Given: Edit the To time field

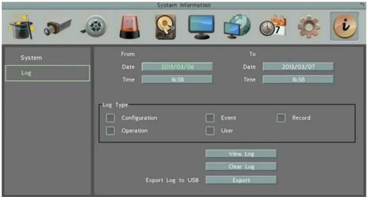Looking at the screenshot, I should click(x=298, y=79).
